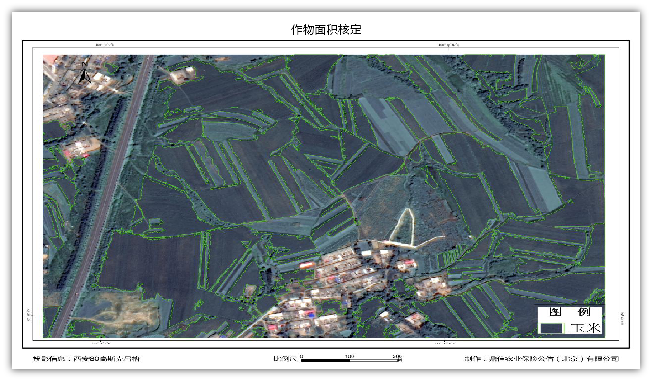The height and width of the screenshot is (382, 652).
Task: Click the top-right longitude tick label
Action: [448, 45]
